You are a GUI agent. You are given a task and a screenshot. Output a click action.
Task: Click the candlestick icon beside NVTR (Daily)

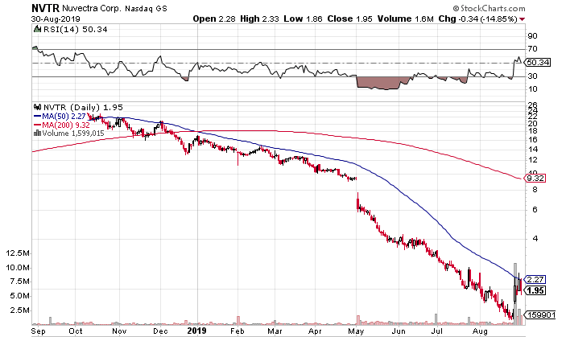coord(36,106)
